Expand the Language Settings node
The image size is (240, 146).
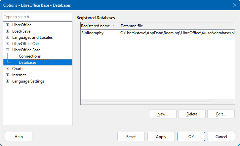[7, 81]
